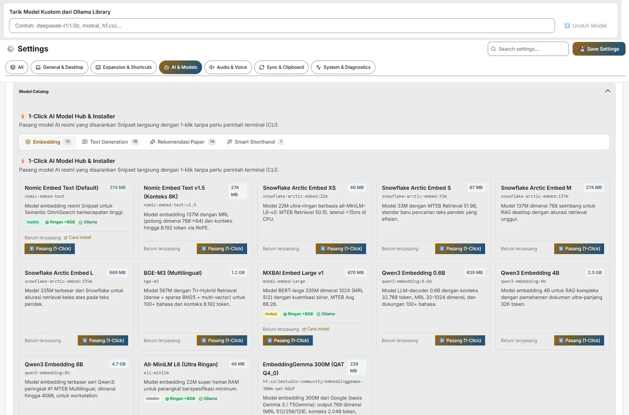Click the 4.7 GB size label on Qwen3 8B

pyautogui.click(x=119, y=364)
